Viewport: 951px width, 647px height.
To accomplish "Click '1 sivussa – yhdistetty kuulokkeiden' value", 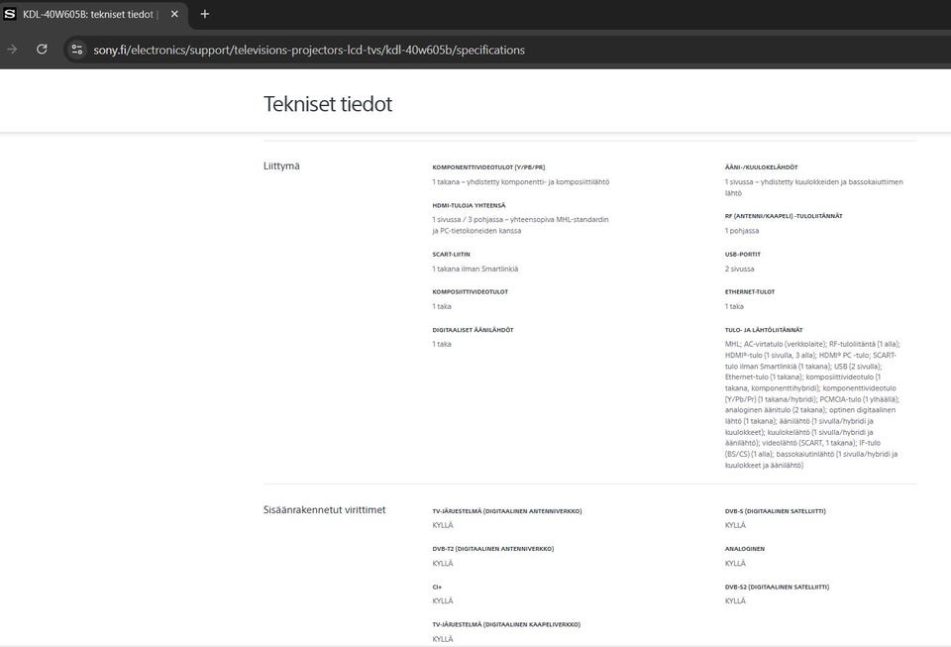I will tap(814, 187).
